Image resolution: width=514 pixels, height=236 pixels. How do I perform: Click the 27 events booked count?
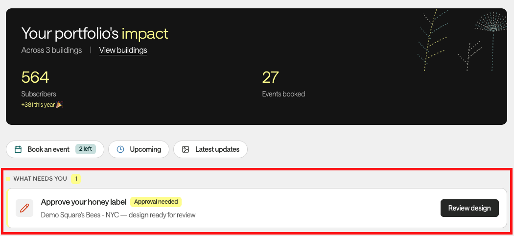pos(270,77)
